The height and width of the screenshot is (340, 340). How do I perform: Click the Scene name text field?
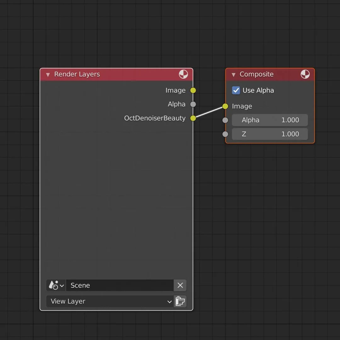[x=120, y=285]
